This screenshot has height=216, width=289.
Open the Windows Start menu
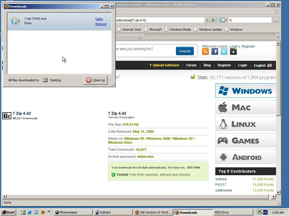tap(8, 212)
